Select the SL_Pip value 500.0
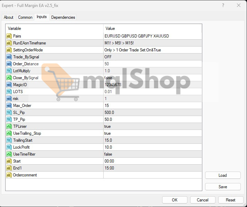 click(x=152, y=113)
